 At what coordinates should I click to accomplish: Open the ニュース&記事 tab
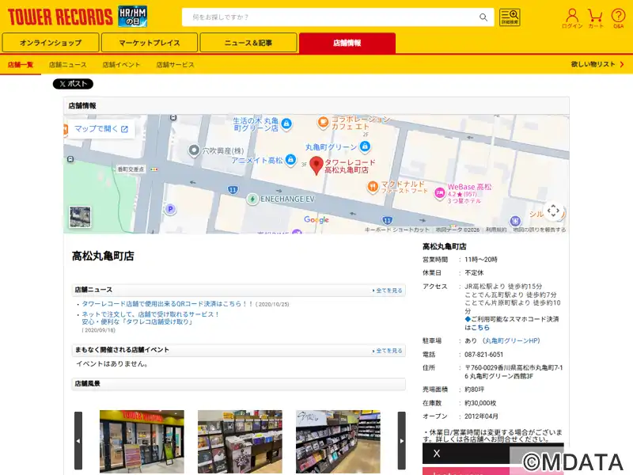pos(248,43)
